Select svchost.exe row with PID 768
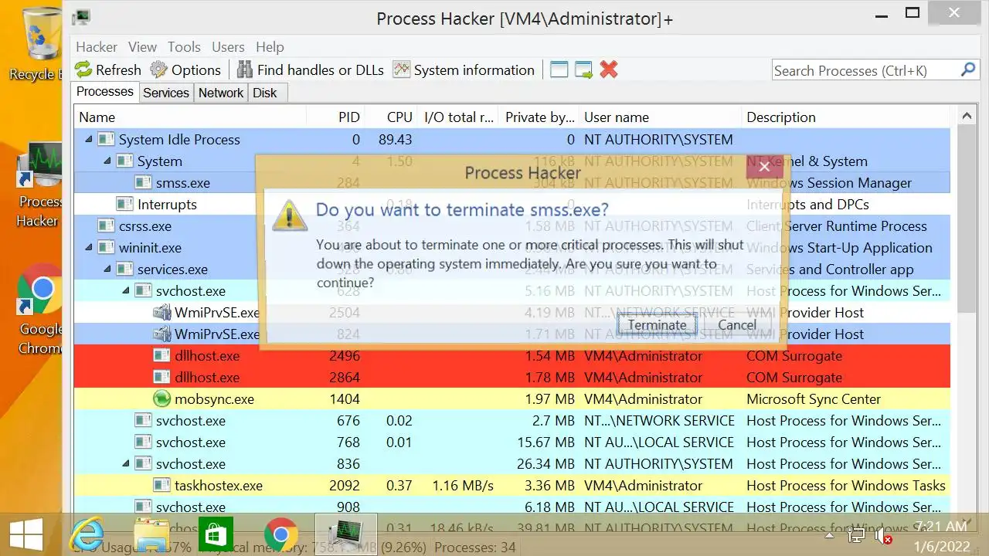Screen dimensions: 989x556 pyautogui.click(x=512, y=442)
